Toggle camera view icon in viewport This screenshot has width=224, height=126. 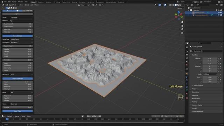(x=182, y=29)
